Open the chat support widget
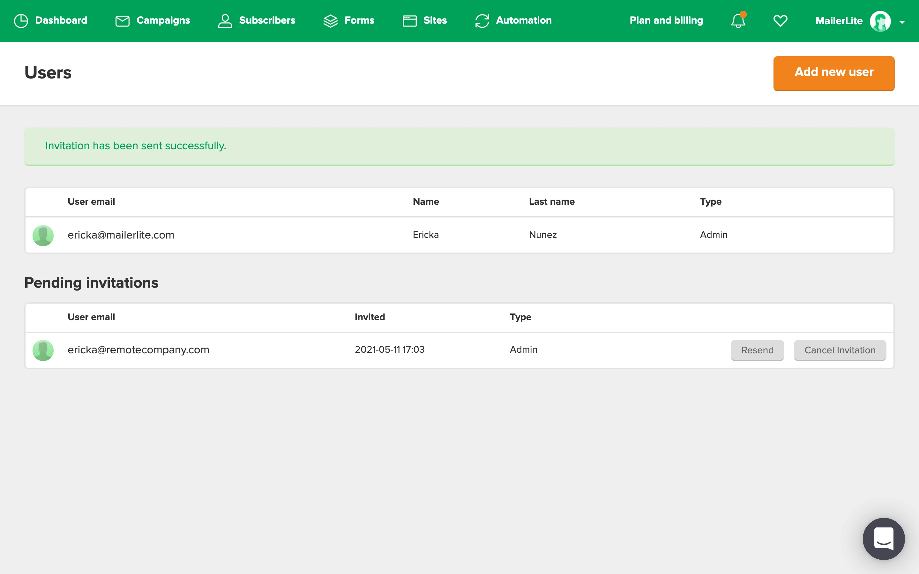 point(883,538)
